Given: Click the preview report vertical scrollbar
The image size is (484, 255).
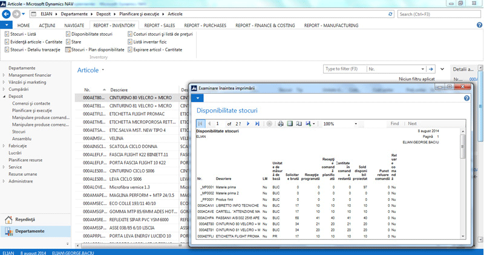Looking at the screenshot, I should coord(463,184).
